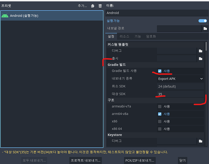209x164 pixels.
Task: Click the preset name field containing Android
Action: [x=157, y=13]
